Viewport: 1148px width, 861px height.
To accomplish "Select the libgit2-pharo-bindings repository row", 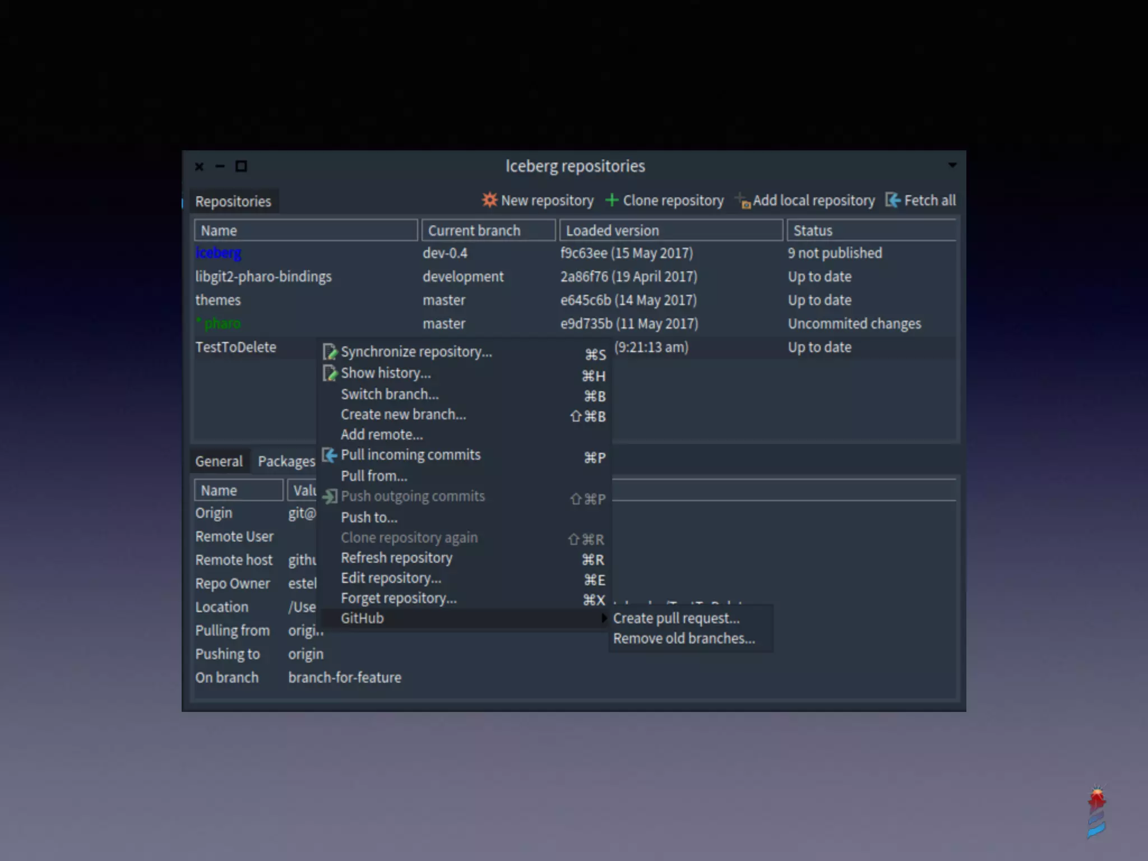I will tap(263, 276).
